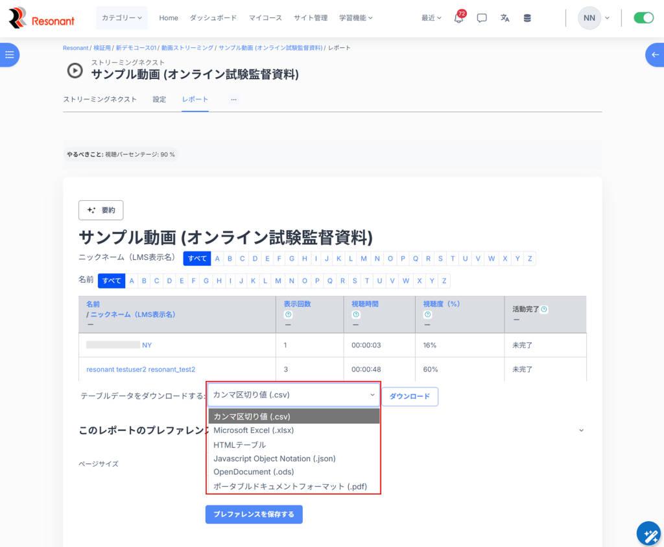Choose Microsoft Excel (.xlsx) format option

254,430
